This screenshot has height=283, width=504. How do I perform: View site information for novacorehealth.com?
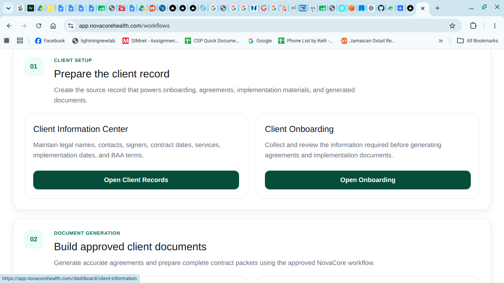pyautogui.click(x=71, y=26)
